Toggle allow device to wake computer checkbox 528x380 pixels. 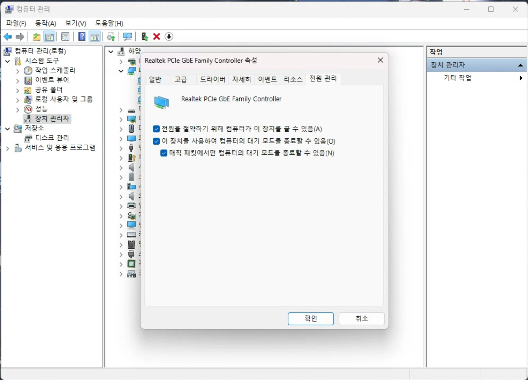(156, 141)
